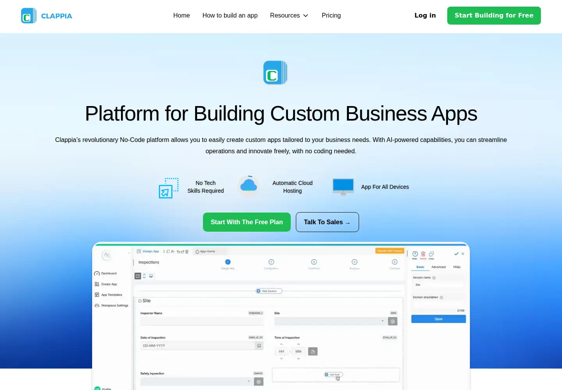Close the preview side panel with the X
This screenshot has width=562, height=390.
coord(463,253)
